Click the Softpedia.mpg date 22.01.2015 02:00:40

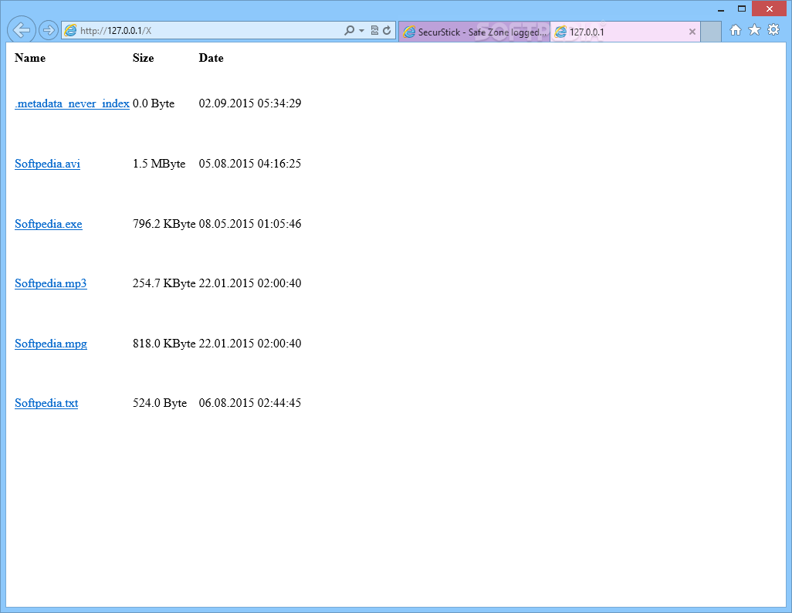(250, 344)
